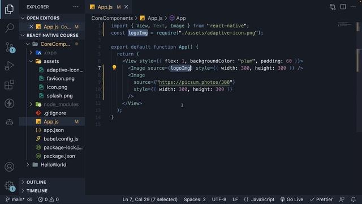Viewport: 362px width, 204px height.
Task: Open app.json file
Action: click(x=54, y=130)
